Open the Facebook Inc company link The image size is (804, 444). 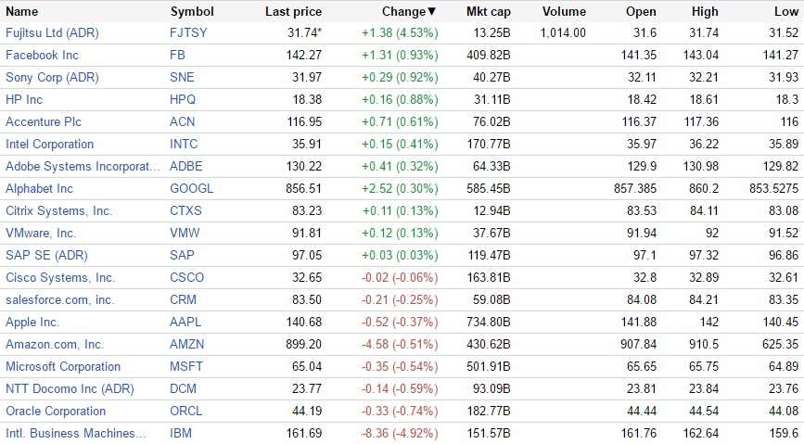pyautogui.click(x=42, y=55)
